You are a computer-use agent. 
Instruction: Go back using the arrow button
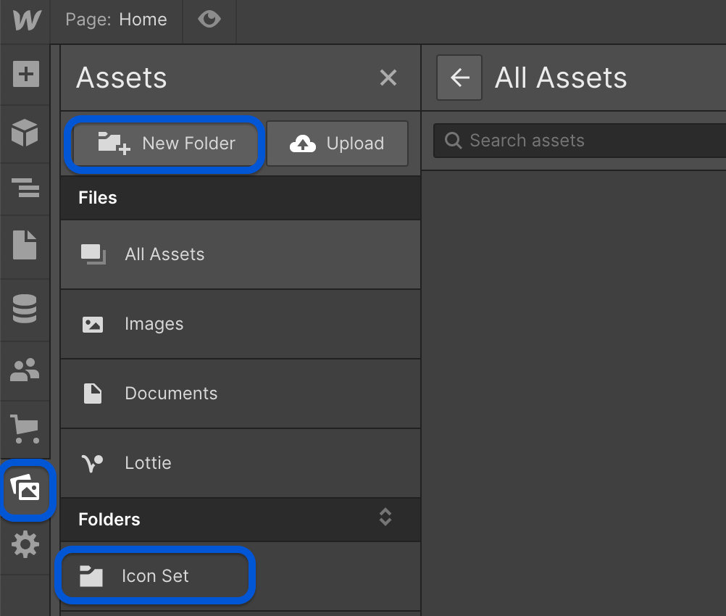[459, 78]
